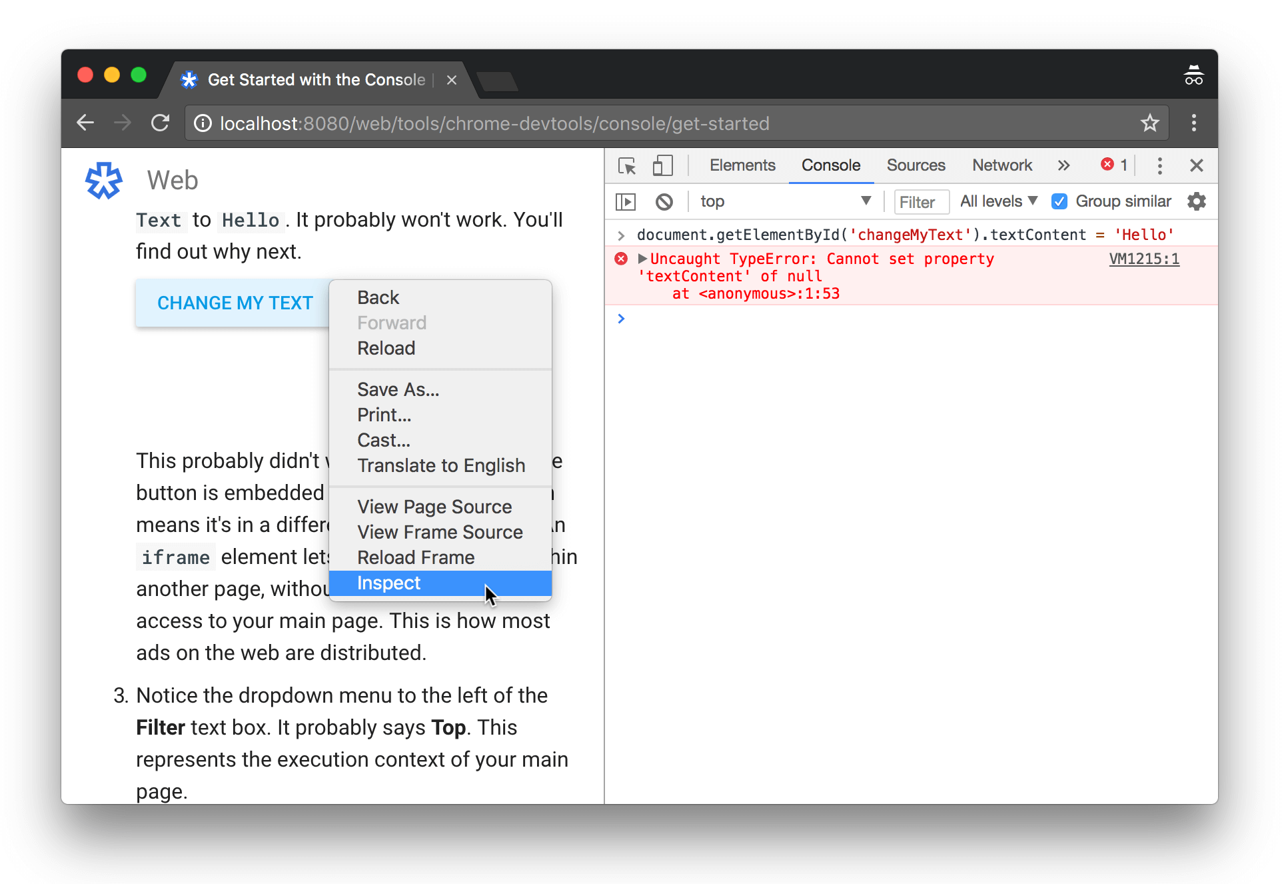Open console settings gear icon
1286x884 pixels.
tap(1197, 201)
